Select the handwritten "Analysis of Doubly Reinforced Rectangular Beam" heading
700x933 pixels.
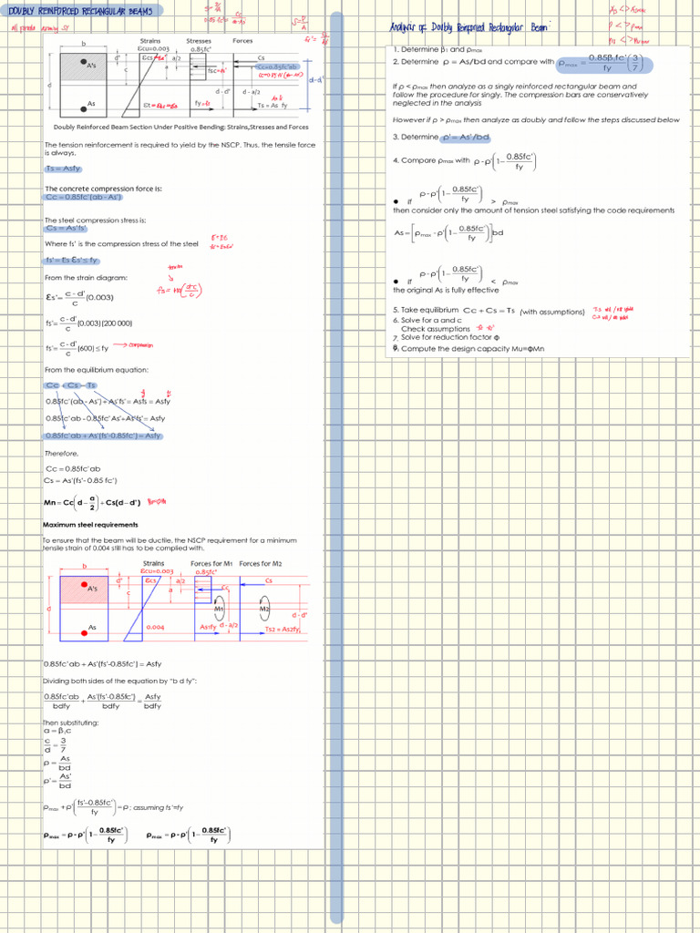coord(468,27)
